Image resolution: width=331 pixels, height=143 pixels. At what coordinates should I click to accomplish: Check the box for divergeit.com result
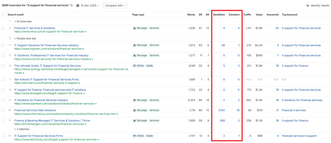[x=3, y=90]
